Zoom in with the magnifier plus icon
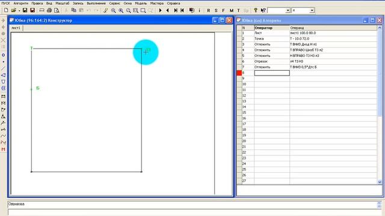Screen dimensions: 385x216 [121, 10]
